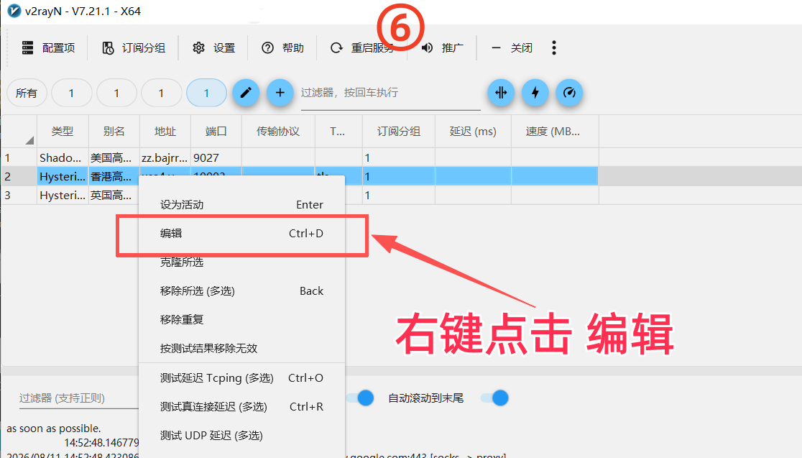Click the 推广 speaker button
Viewport: 802px width, 458px height.
442,48
